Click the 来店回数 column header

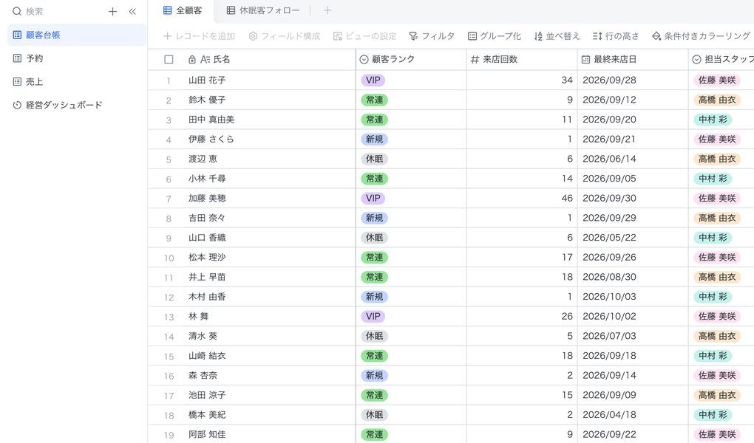tap(522, 60)
